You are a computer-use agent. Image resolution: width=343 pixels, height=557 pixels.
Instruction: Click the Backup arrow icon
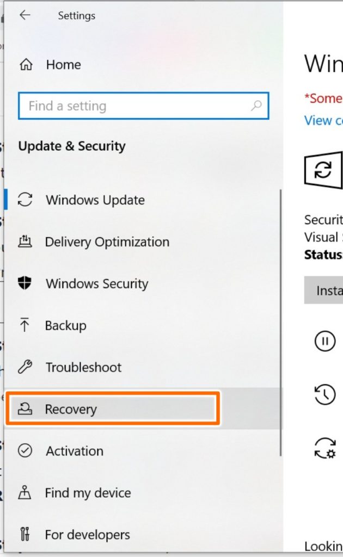25,325
